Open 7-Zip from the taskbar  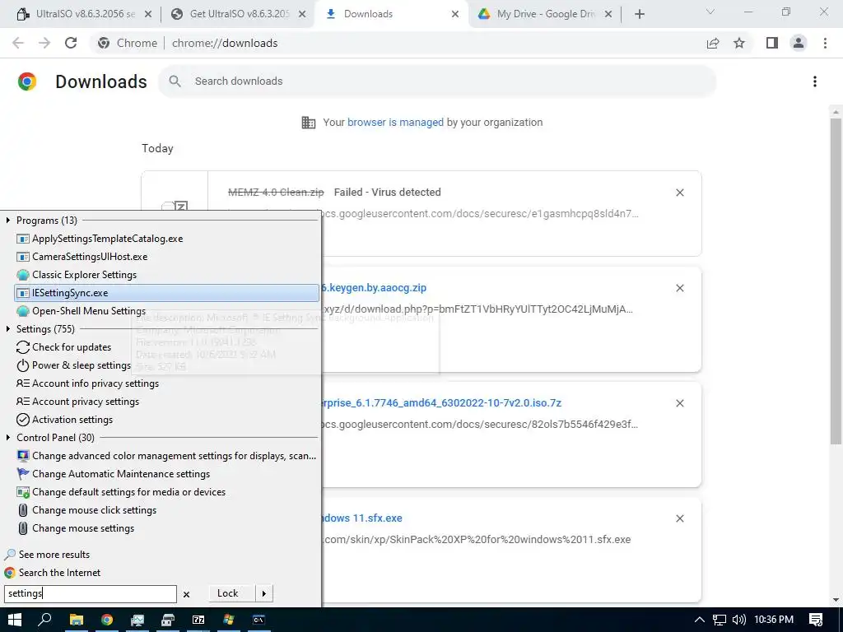point(198,620)
